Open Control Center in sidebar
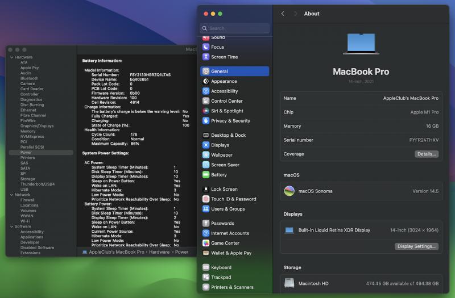The image size is (455, 298). tap(226, 101)
